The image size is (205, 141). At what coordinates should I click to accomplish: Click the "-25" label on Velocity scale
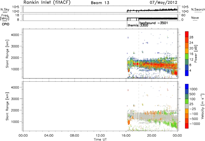click(x=193, y=109)
